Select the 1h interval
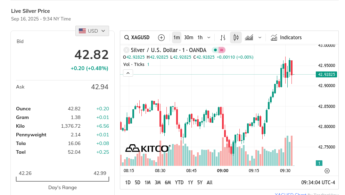 coord(200,37)
